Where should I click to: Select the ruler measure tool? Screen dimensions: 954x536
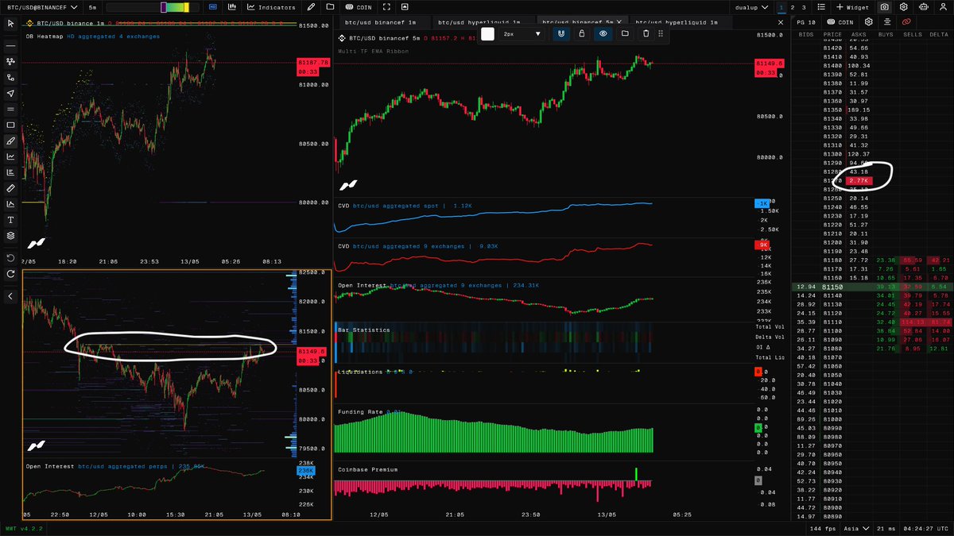[x=10, y=188]
